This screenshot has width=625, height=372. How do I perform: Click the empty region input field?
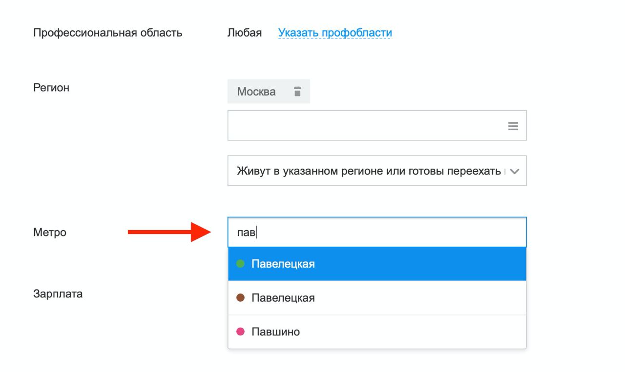pos(377,125)
